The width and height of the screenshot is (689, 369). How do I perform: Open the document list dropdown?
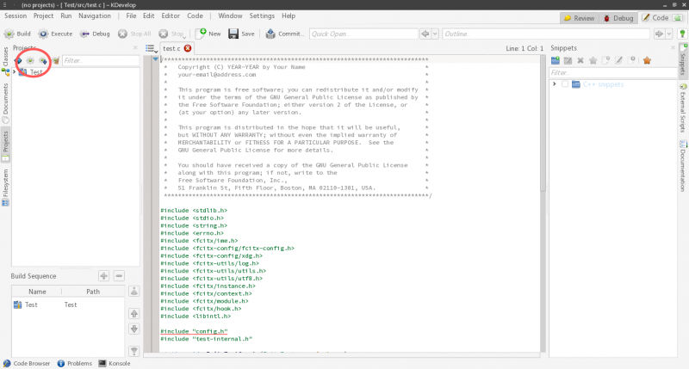point(152,49)
